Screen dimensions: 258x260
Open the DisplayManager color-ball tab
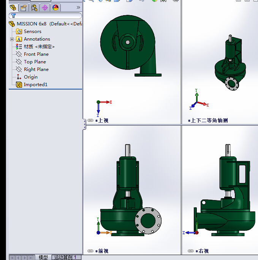tap(55, 8)
